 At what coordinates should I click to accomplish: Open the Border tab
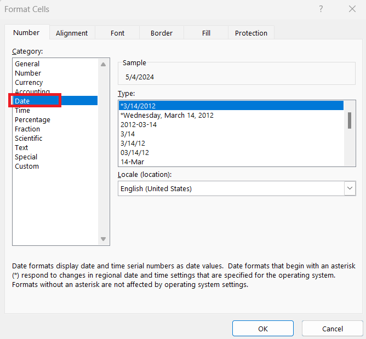click(x=162, y=33)
